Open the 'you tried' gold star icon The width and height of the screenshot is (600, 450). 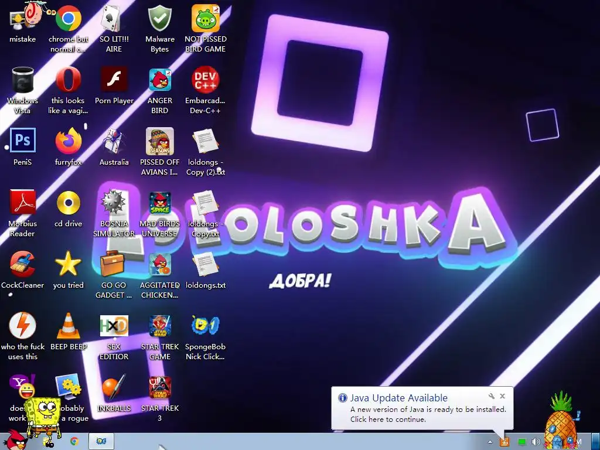click(68, 264)
